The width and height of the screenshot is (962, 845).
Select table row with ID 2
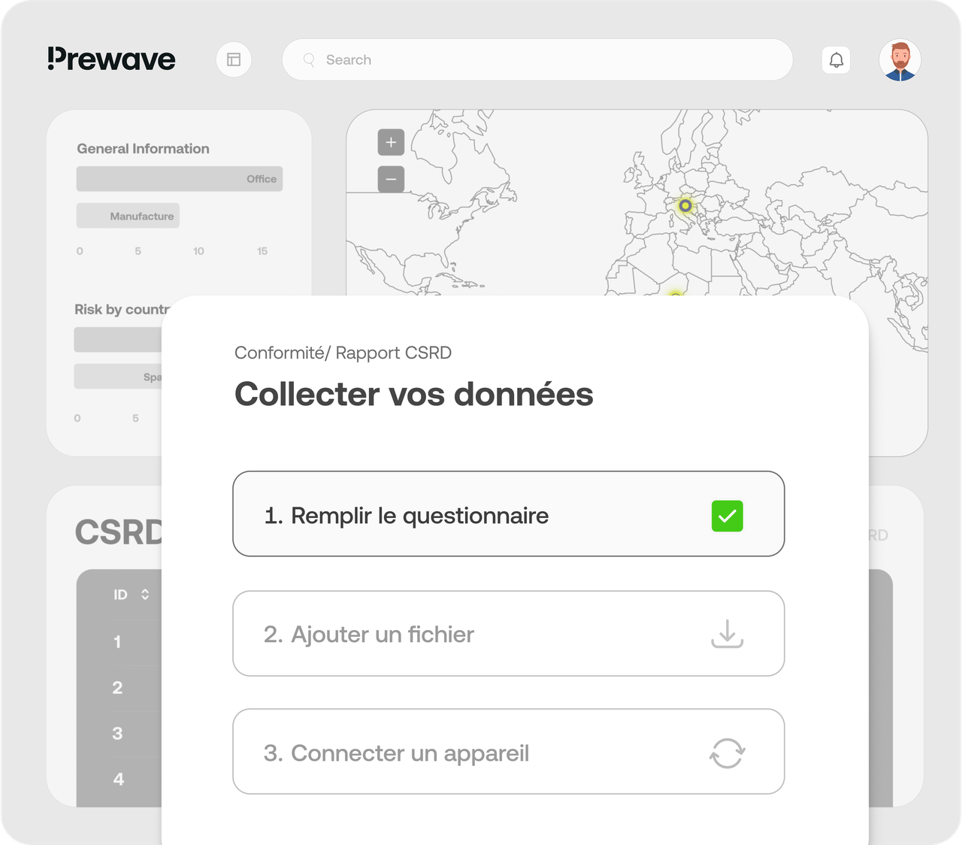tap(117, 688)
